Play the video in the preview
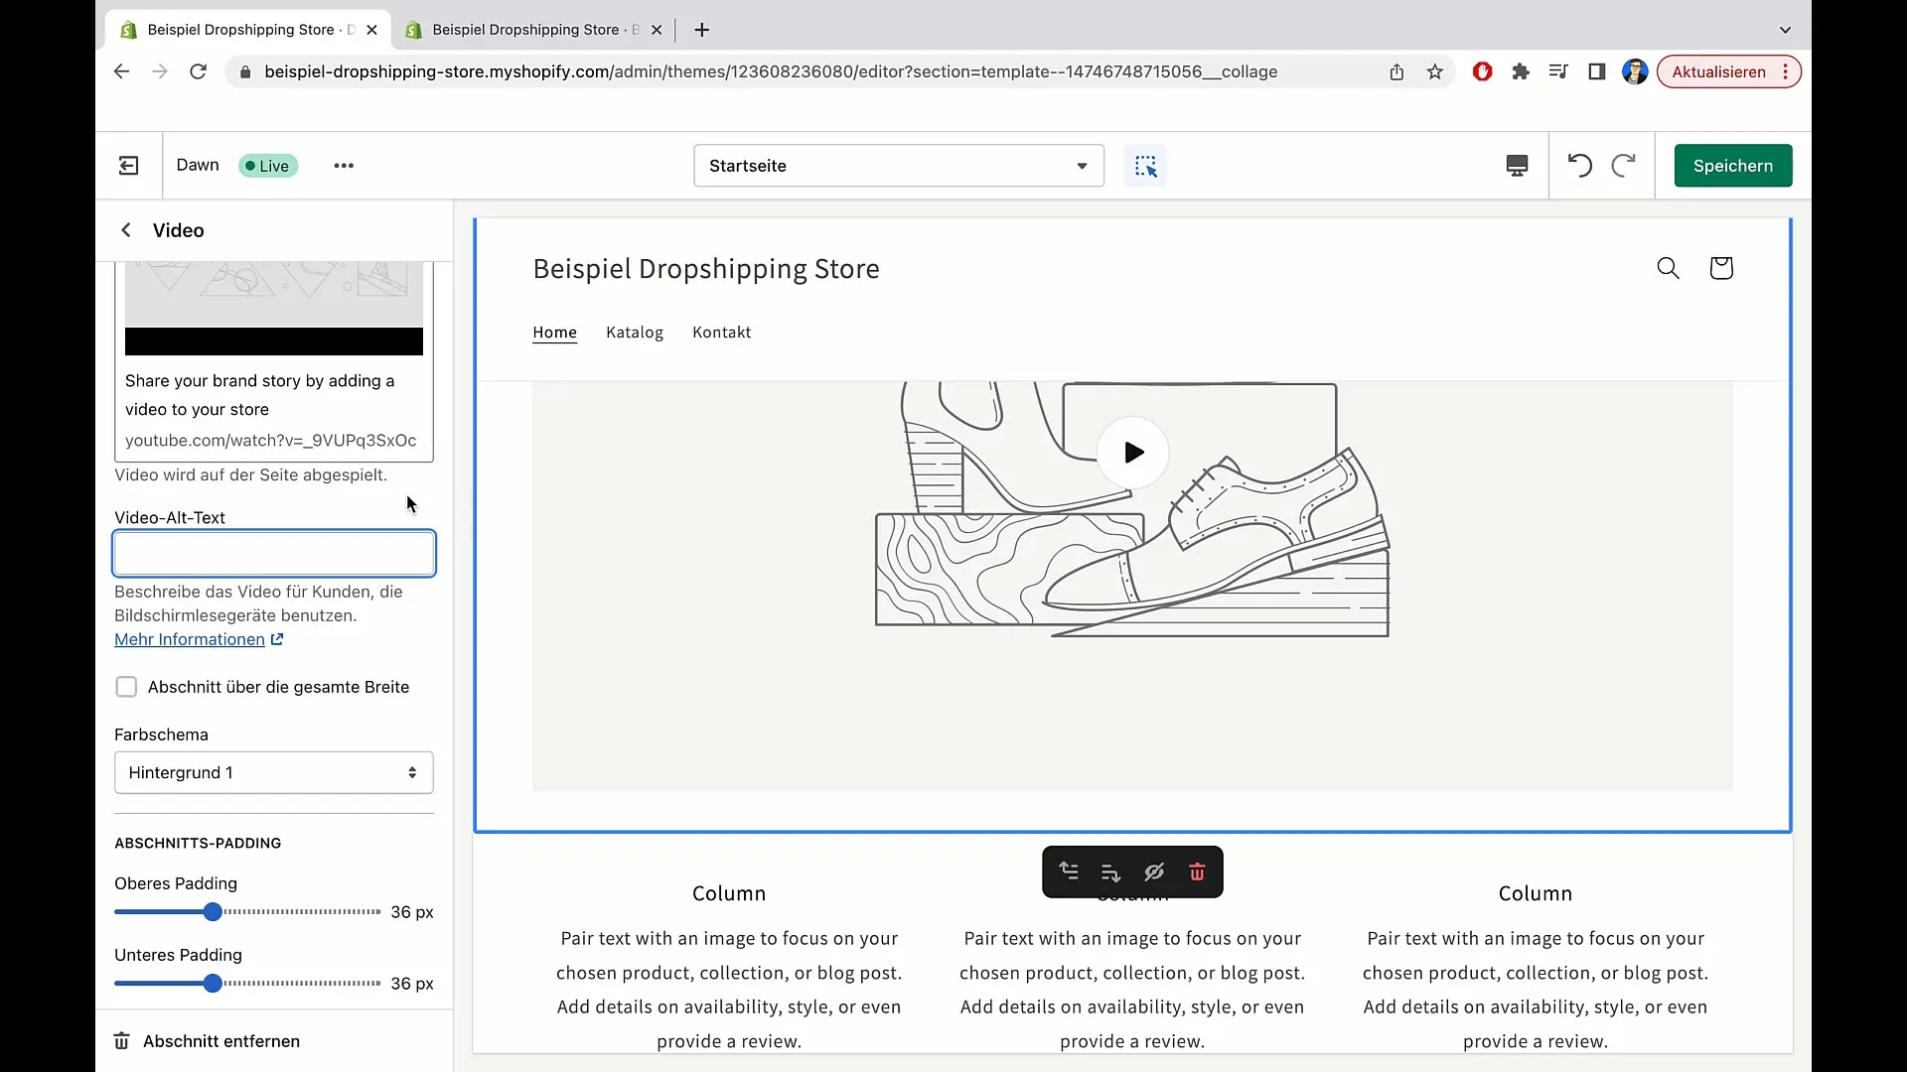This screenshot has width=1907, height=1072. 1132,453
